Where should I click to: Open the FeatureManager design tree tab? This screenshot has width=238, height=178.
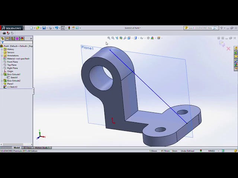pyautogui.click(x=3, y=39)
